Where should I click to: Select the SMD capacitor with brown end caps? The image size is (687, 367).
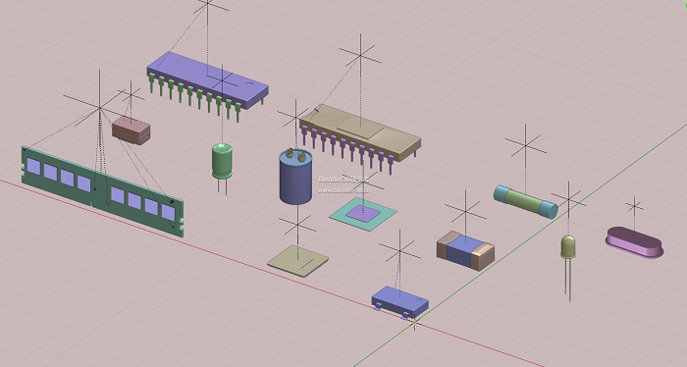pos(465,250)
